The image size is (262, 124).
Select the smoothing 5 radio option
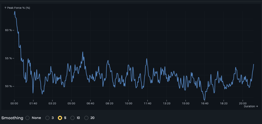[60, 118]
